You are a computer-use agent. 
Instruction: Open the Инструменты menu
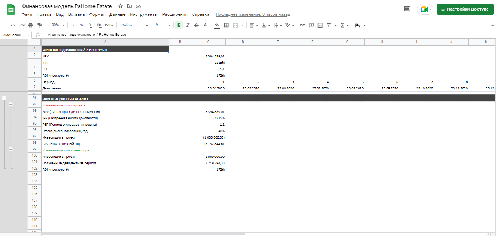click(x=144, y=14)
